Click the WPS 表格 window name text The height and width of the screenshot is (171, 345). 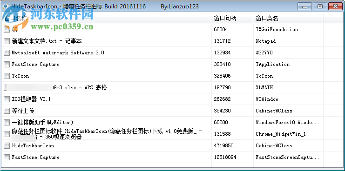tap(80, 87)
